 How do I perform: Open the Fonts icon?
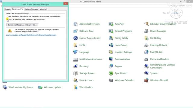tap(76, 45)
